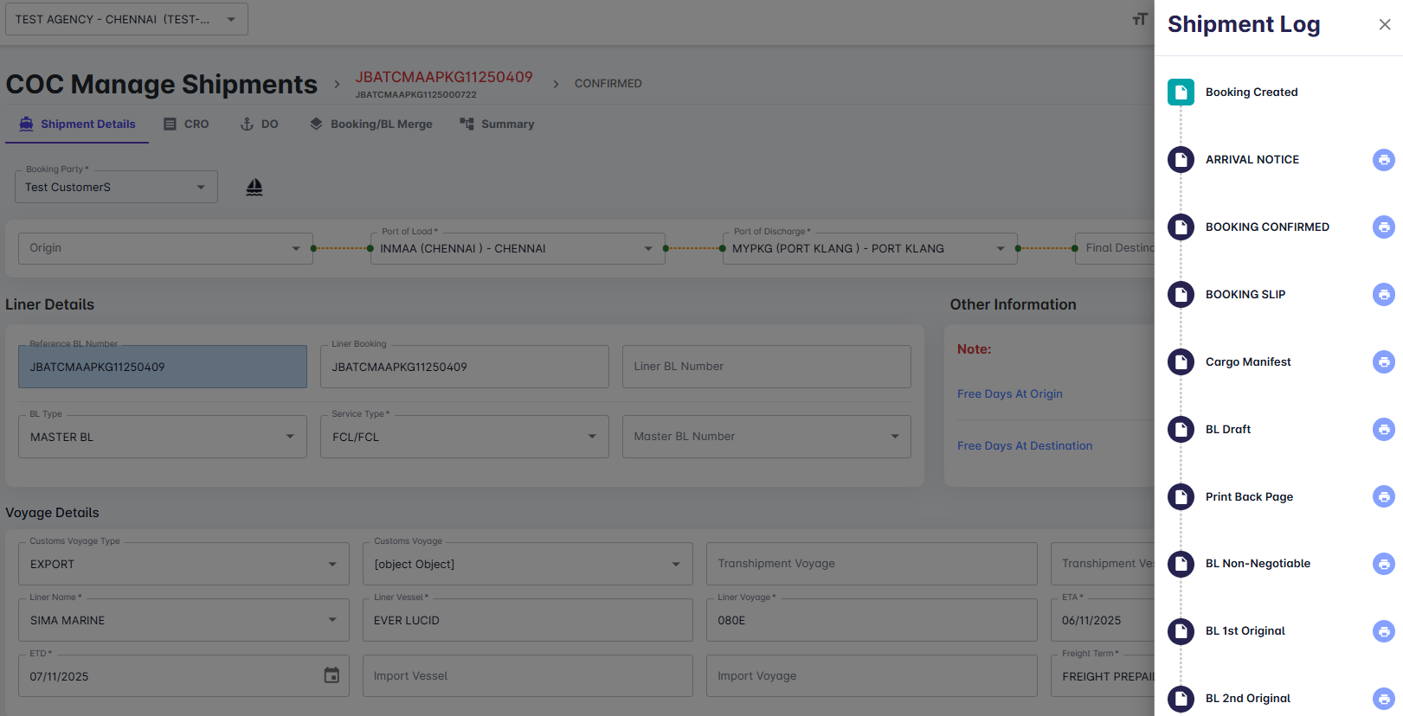Click the ship vessel icon
1403x716 pixels.
(x=254, y=188)
